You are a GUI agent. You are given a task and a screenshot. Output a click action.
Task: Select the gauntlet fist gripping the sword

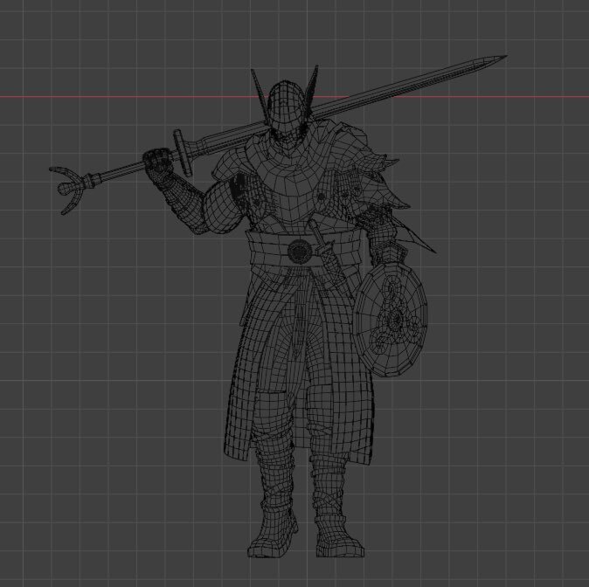(158, 165)
